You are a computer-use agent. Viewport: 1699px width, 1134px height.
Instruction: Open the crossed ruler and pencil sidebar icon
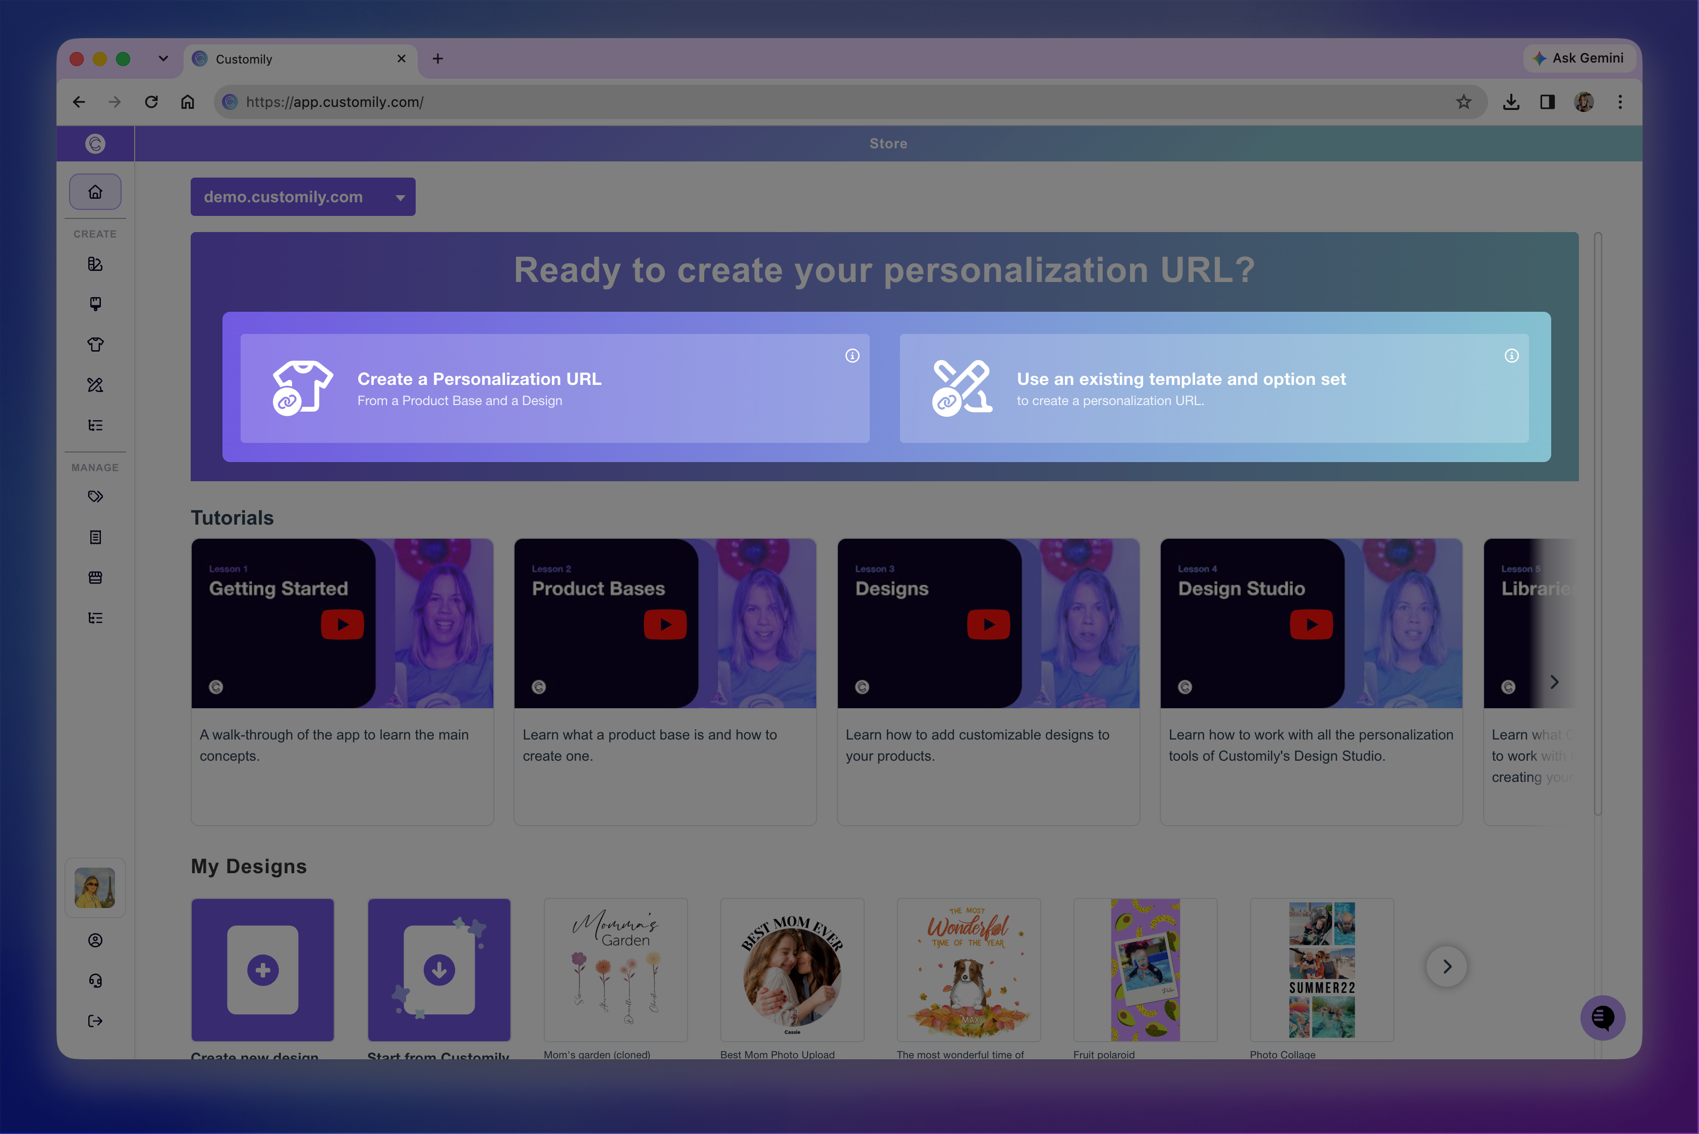pyautogui.click(x=95, y=385)
